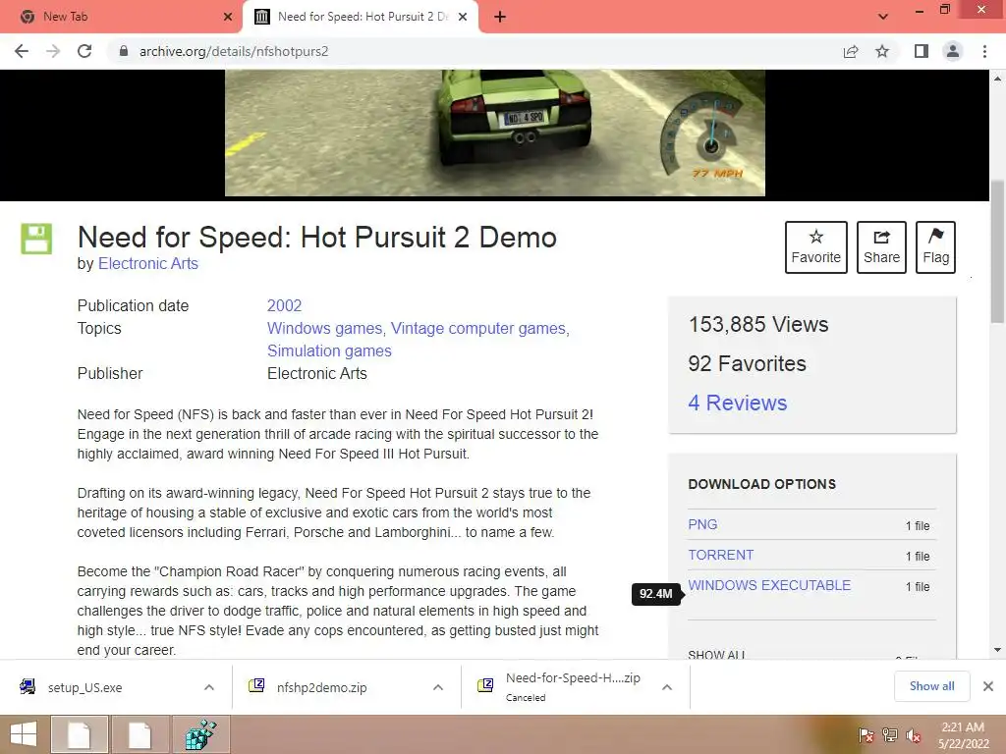1006x754 pixels.
Task: Click the page scroll down arrow
Action: tap(997, 650)
